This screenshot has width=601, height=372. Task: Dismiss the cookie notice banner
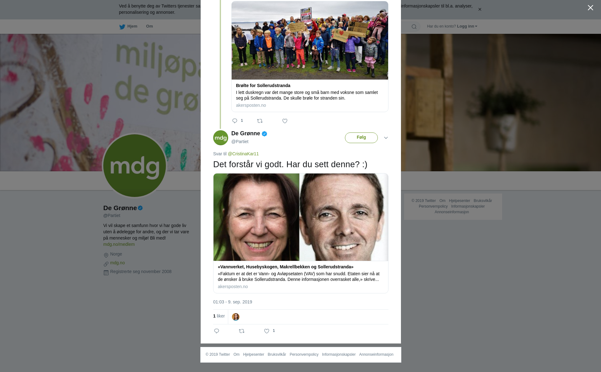coord(480,9)
